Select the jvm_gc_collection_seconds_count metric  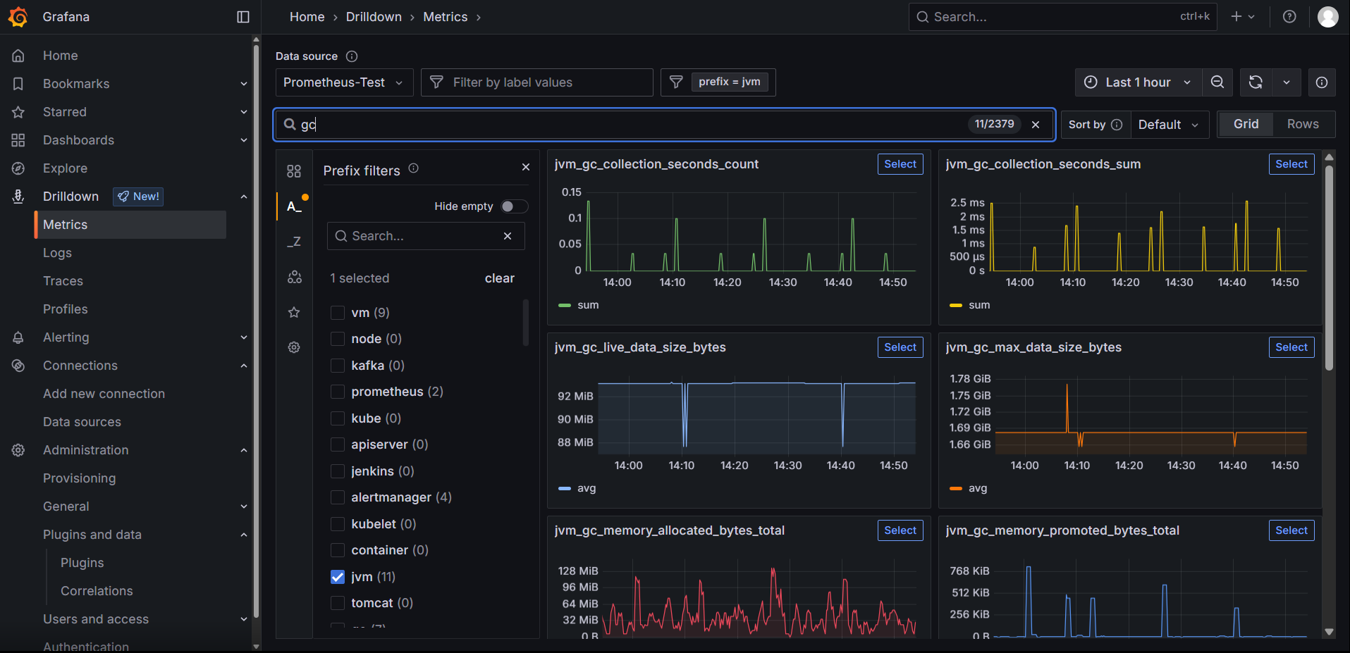pyautogui.click(x=900, y=164)
